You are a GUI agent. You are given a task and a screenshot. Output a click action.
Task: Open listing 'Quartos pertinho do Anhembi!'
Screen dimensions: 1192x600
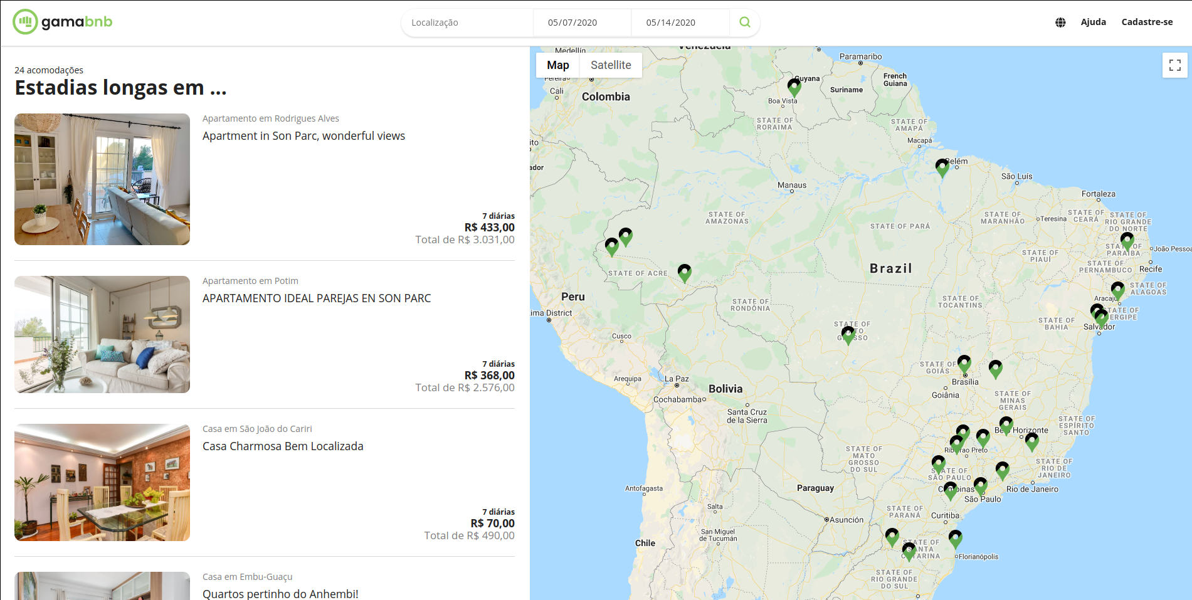[280, 594]
